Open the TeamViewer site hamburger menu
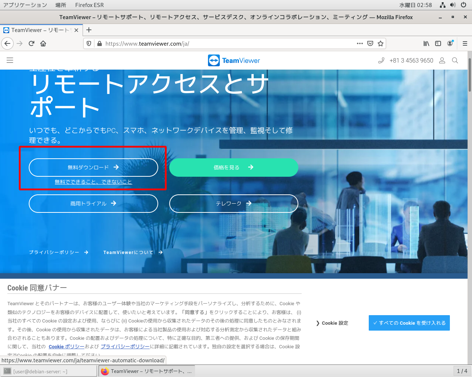472x377 pixels. pyautogui.click(x=10, y=60)
